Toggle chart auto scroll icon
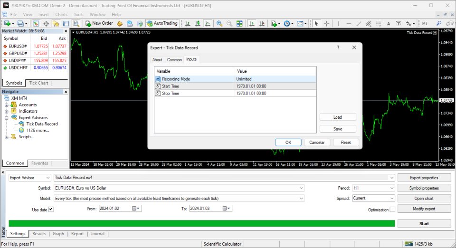 [x=252, y=24]
